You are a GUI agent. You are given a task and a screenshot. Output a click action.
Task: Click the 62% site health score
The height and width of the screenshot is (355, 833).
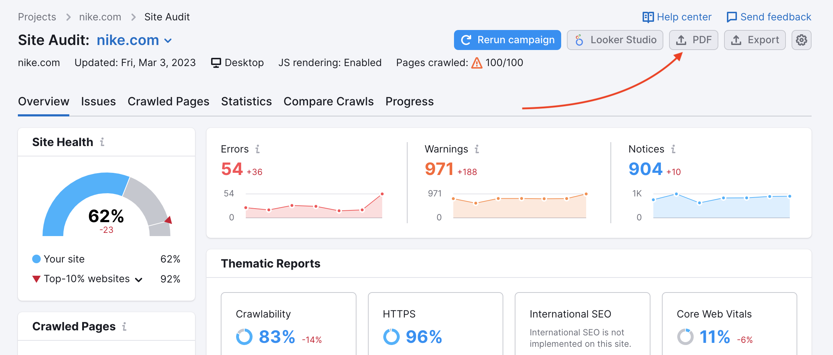[106, 216]
